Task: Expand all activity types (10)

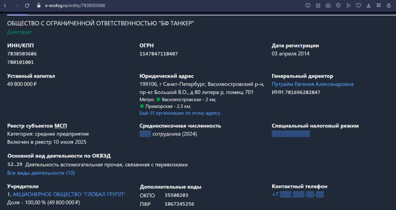Action: pyautogui.click(x=41, y=173)
